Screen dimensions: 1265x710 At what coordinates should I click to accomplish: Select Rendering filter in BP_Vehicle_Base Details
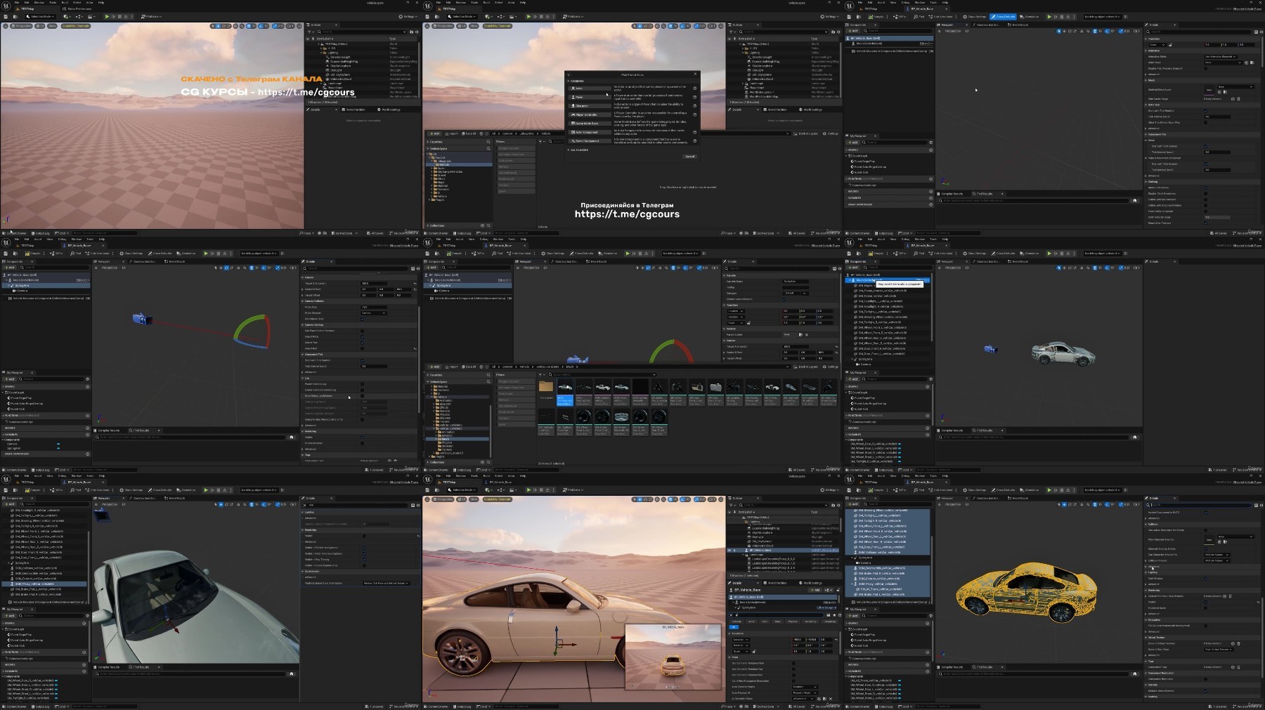(811, 622)
